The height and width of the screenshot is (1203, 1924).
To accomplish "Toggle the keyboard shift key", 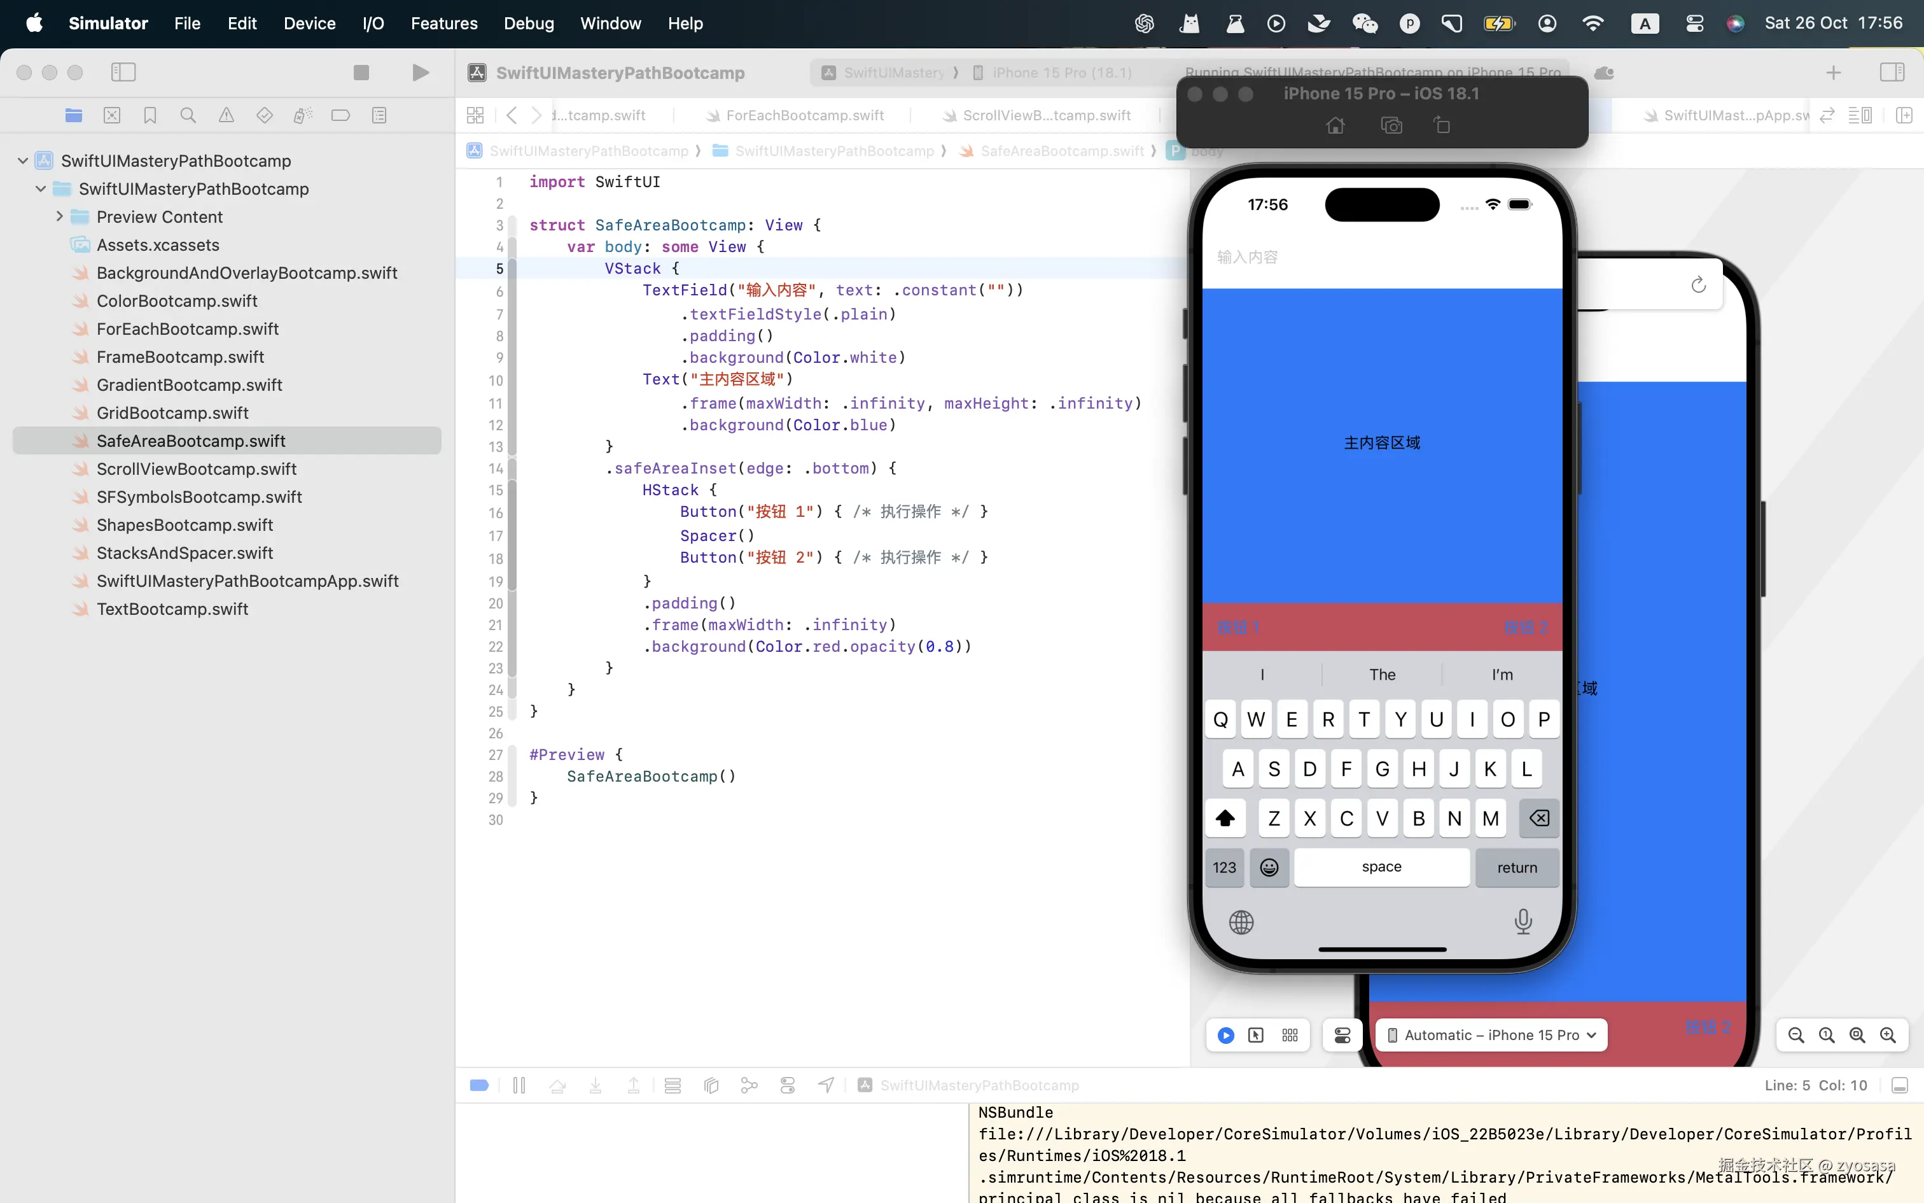I will (1225, 818).
